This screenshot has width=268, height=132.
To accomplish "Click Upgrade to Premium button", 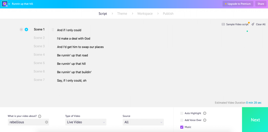I will [238, 4].
